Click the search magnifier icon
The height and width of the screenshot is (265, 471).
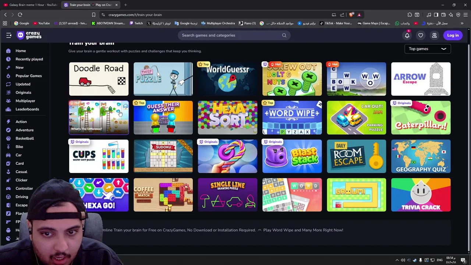284,35
